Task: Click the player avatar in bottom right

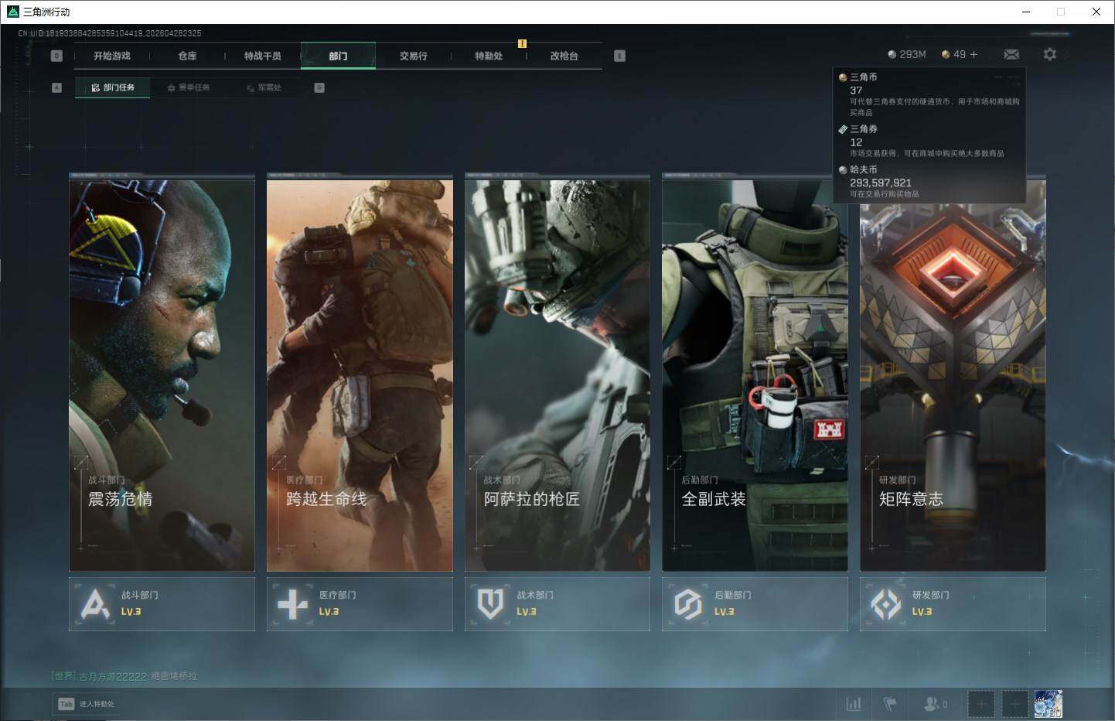Action: coord(1048,704)
